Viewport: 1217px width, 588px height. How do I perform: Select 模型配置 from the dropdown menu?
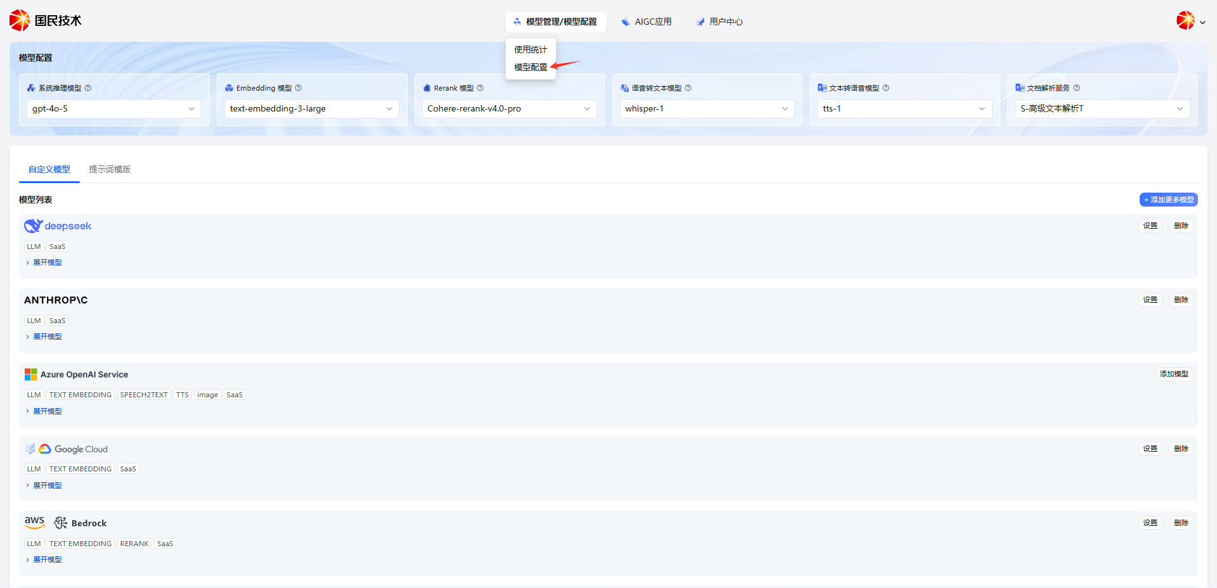tap(531, 67)
